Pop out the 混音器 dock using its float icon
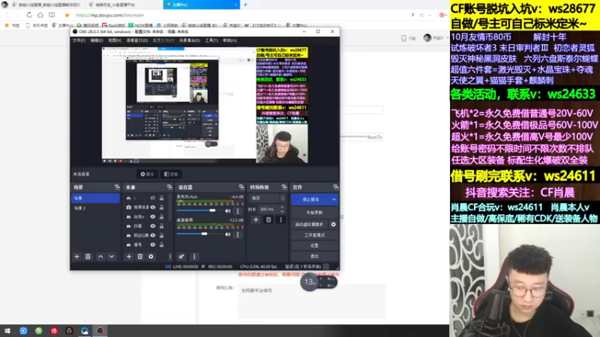 tap(241, 187)
